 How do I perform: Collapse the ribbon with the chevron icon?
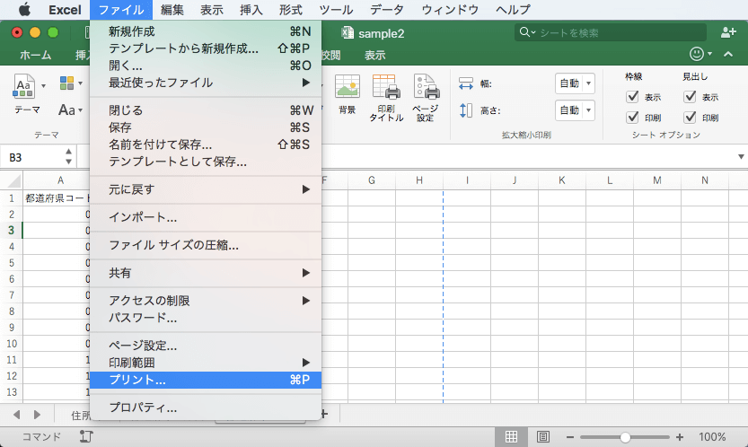728,55
